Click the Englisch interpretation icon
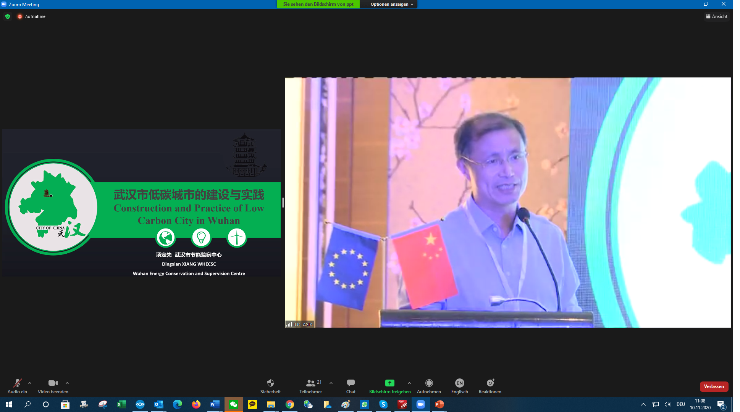The image size is (740, 412). [459, 383]
